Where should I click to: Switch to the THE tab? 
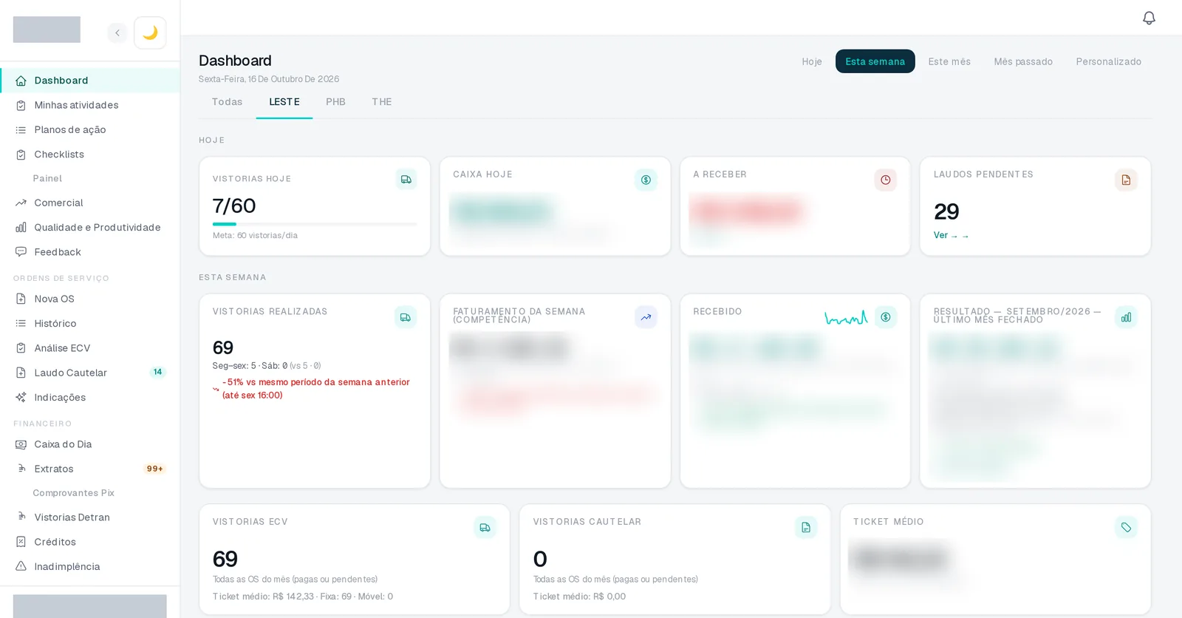[382, 102]
